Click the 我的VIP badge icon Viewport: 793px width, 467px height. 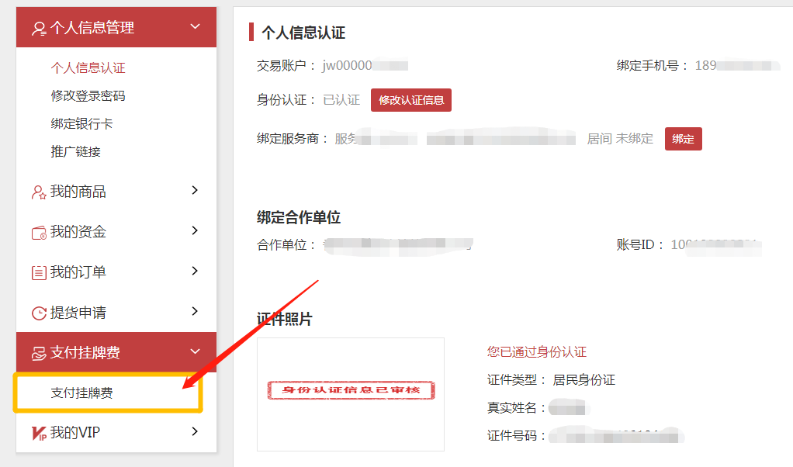click(x=39, y=433)
